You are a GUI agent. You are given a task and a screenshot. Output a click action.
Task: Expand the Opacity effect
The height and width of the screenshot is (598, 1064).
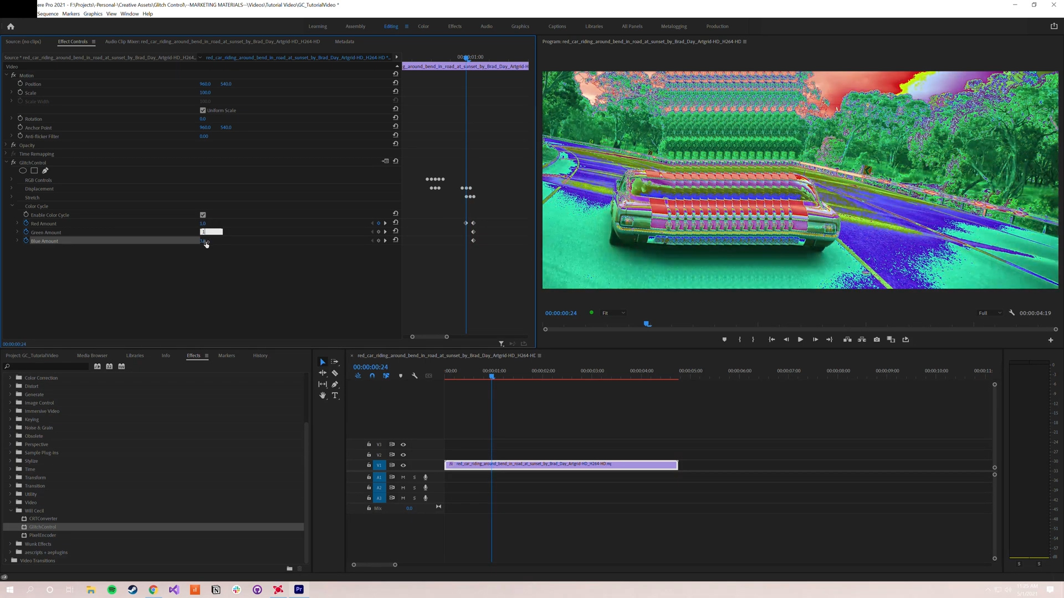(x=6, y=145)
